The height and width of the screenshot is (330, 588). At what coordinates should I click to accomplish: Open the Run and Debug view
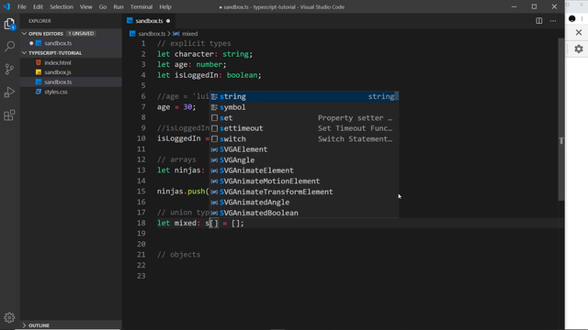point(9,92)
